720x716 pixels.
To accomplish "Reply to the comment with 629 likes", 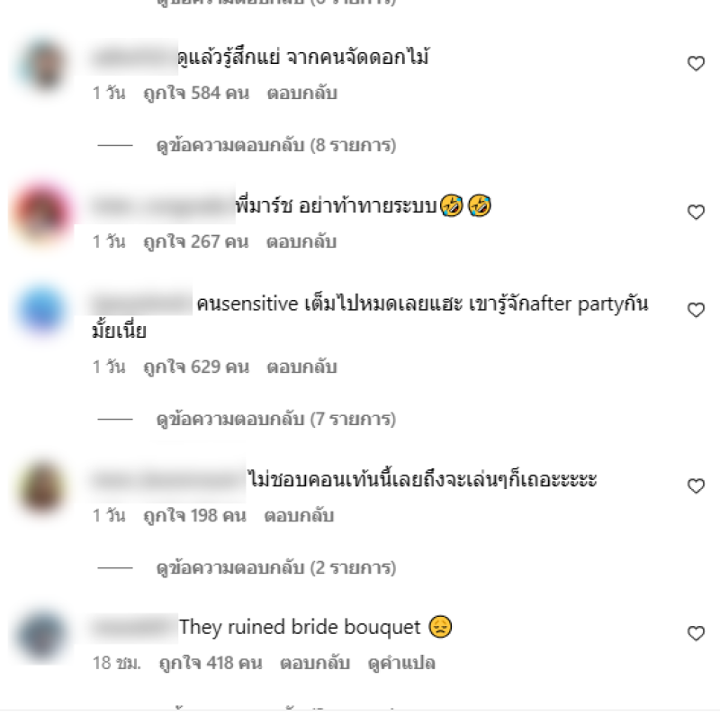I will (302, 367).
